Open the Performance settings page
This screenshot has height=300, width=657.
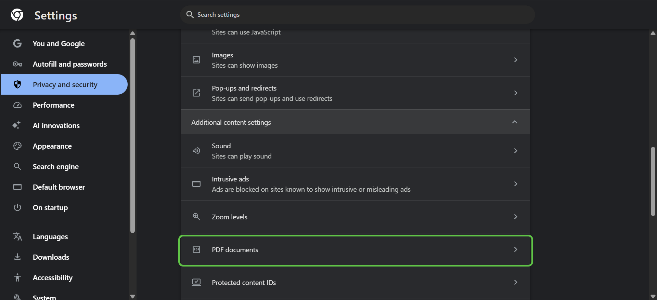coord(64,105)
